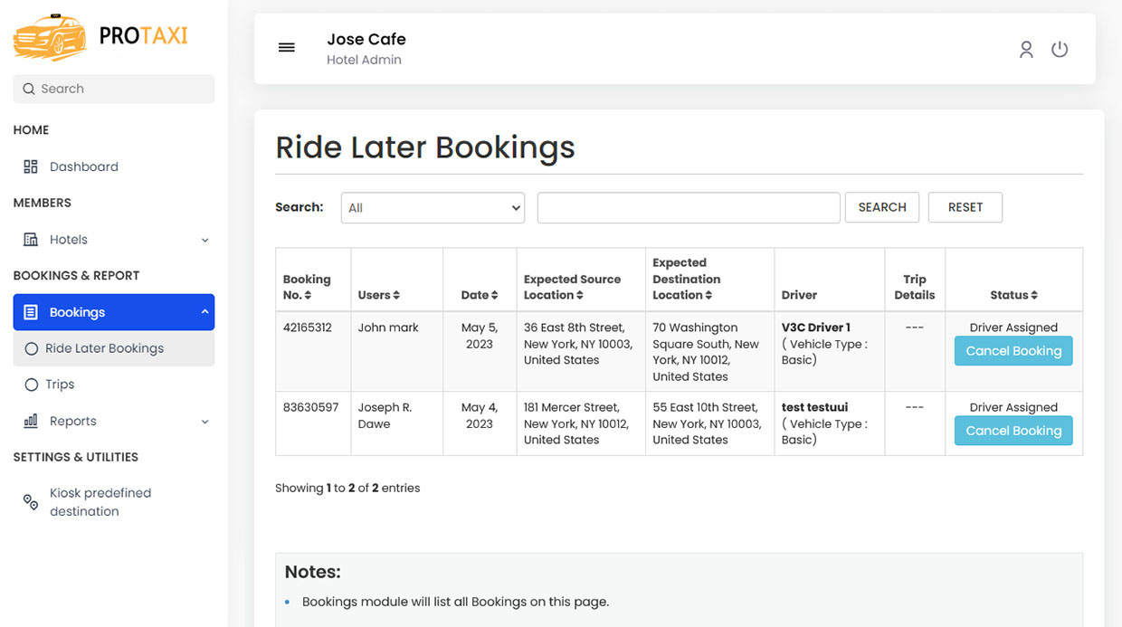Screen dimensions: 1122x627
Task: Click the sidebar Search field
Action: tap(114, 89)
